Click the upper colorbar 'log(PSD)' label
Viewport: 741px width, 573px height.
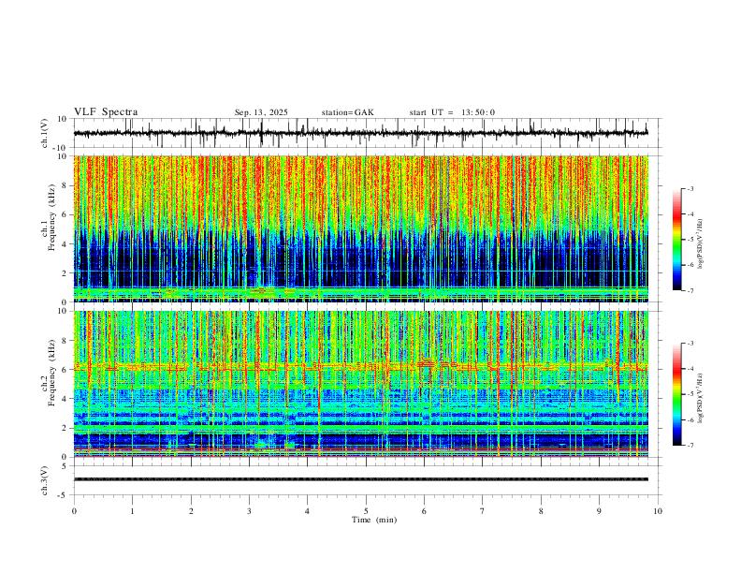701,244
